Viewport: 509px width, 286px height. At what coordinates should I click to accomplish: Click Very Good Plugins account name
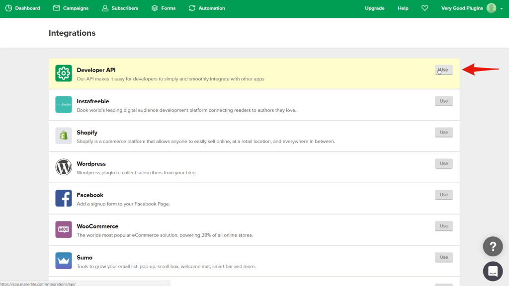tap(462, 8)
